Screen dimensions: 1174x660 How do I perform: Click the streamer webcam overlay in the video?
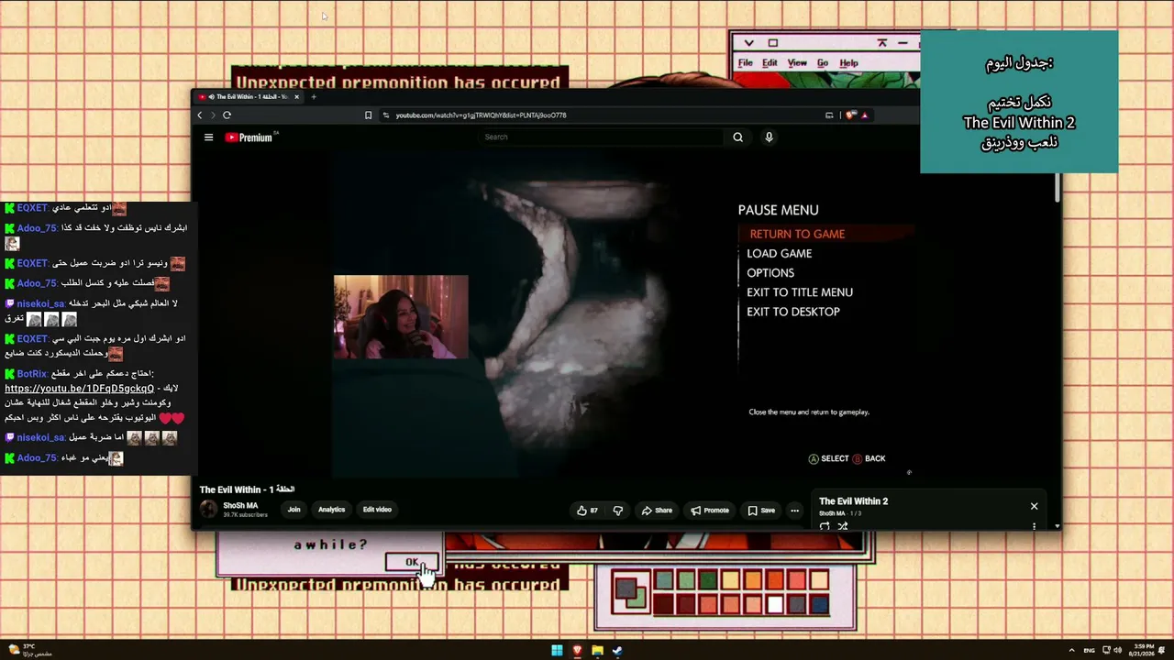[401, 316]
